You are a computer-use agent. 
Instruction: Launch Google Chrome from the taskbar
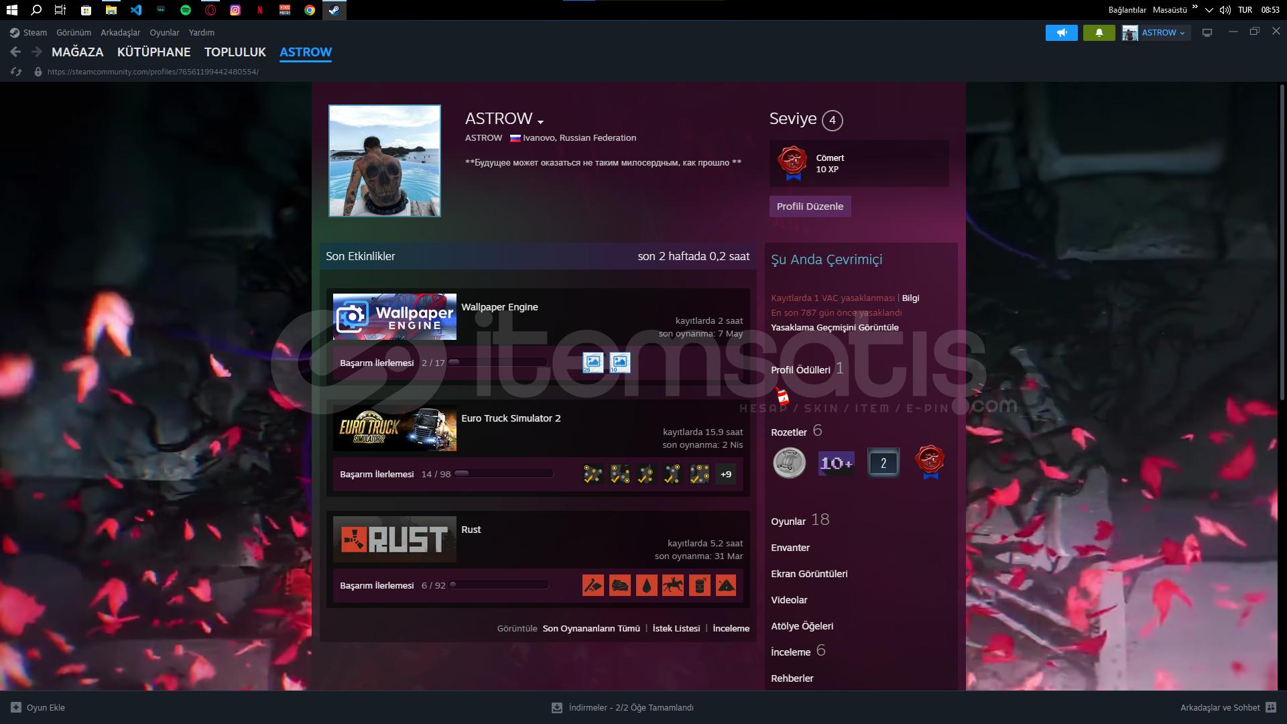[310, 10]
